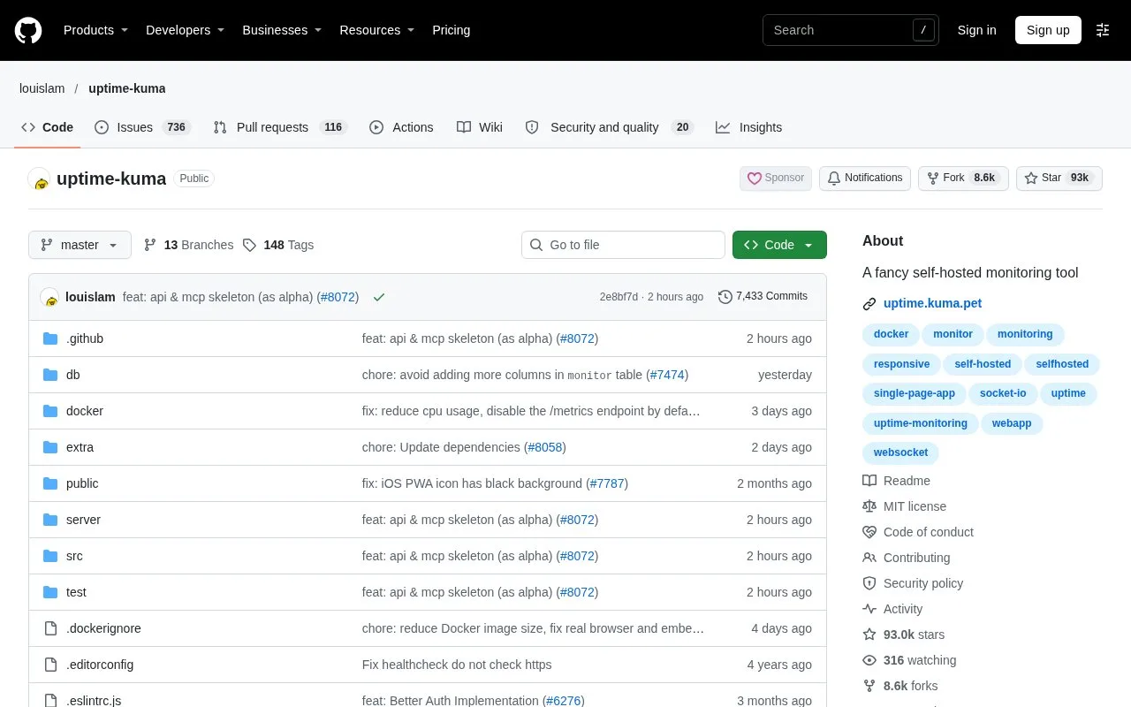Click the Sign in link
Screen dimensions: 1131x707
tap(976, 30)
